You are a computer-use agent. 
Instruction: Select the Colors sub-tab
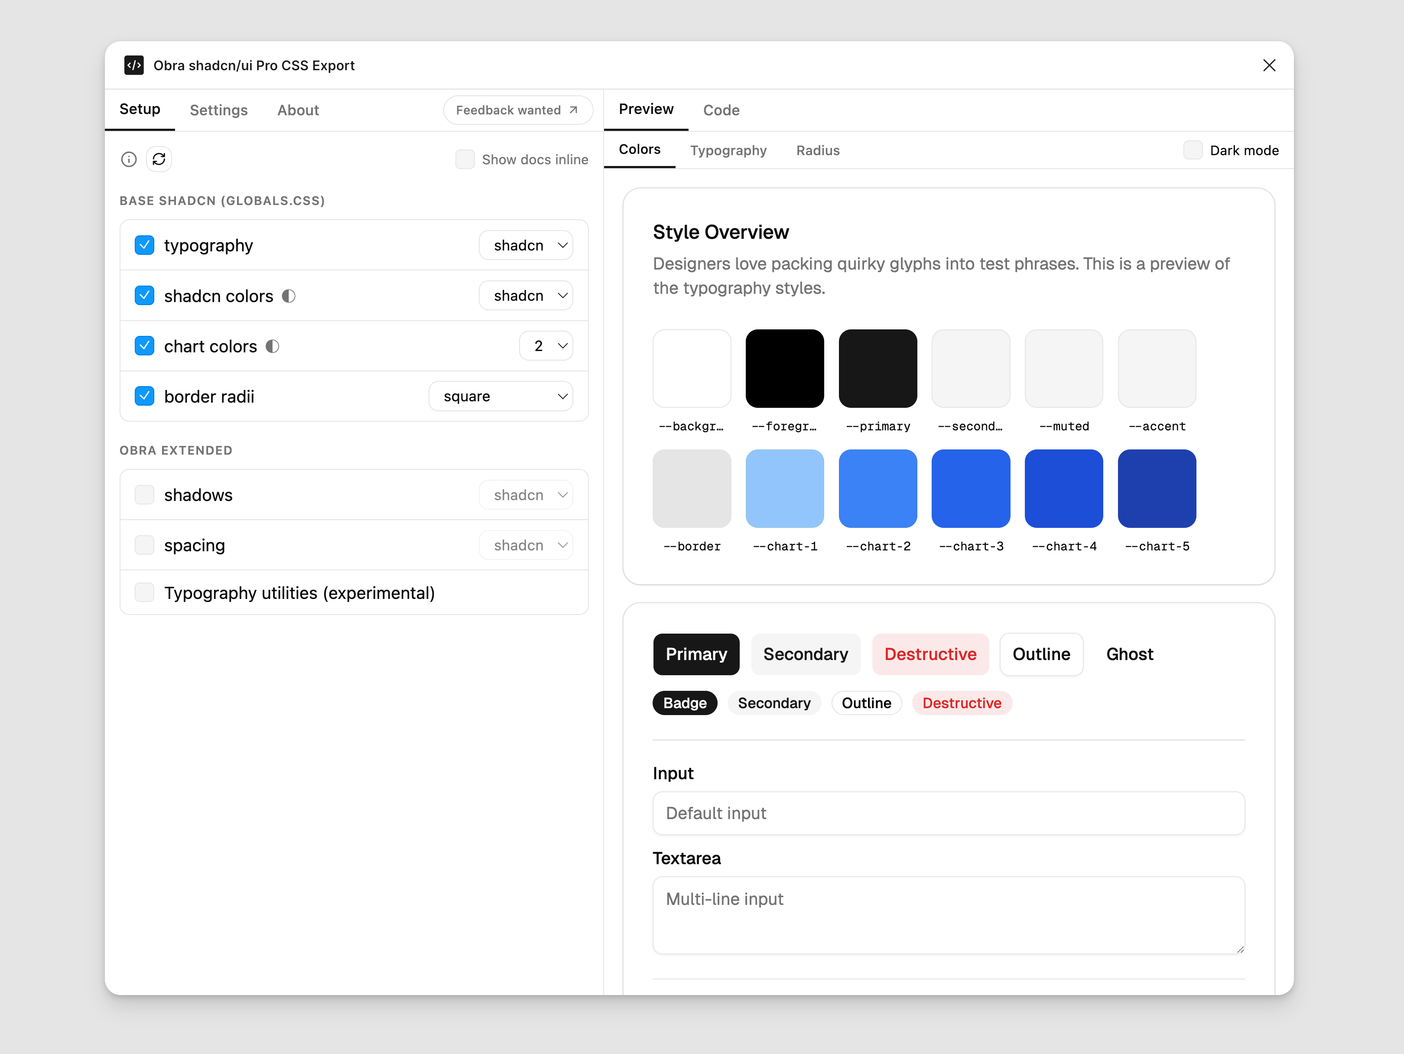click(640, 150)
